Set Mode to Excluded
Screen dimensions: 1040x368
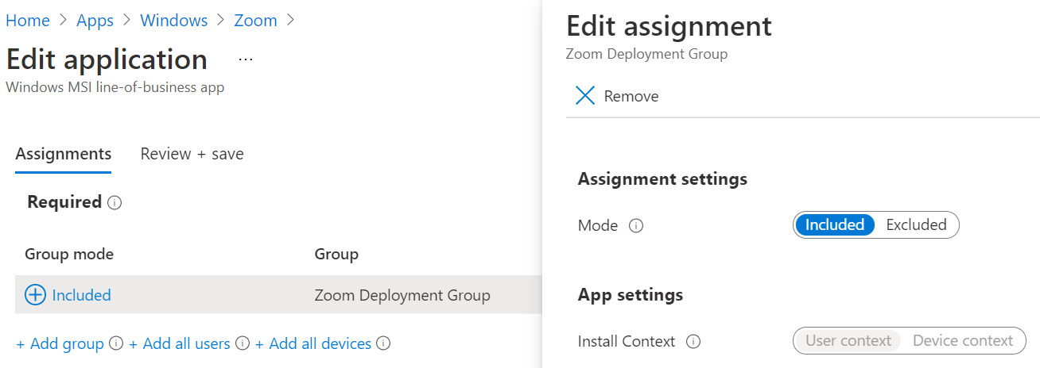(916, 224)
